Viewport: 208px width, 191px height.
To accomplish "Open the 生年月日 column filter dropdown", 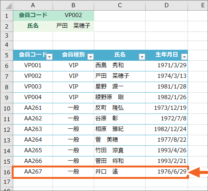I will (184, 57).
